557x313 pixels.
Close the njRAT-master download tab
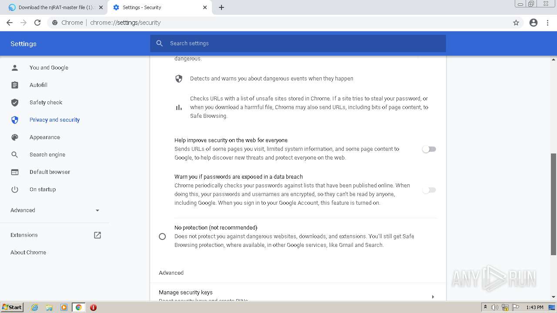[101, 7]
